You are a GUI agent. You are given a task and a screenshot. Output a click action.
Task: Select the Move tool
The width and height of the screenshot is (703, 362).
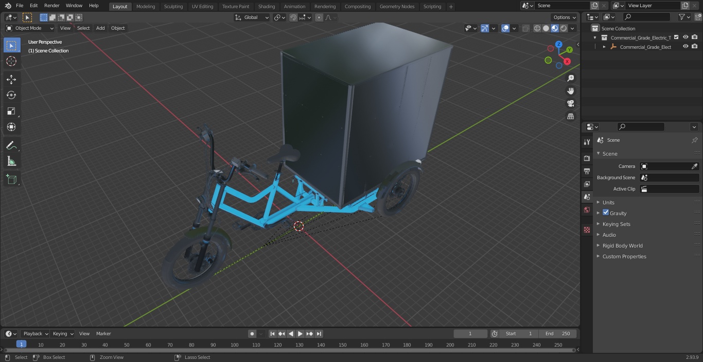11,79
